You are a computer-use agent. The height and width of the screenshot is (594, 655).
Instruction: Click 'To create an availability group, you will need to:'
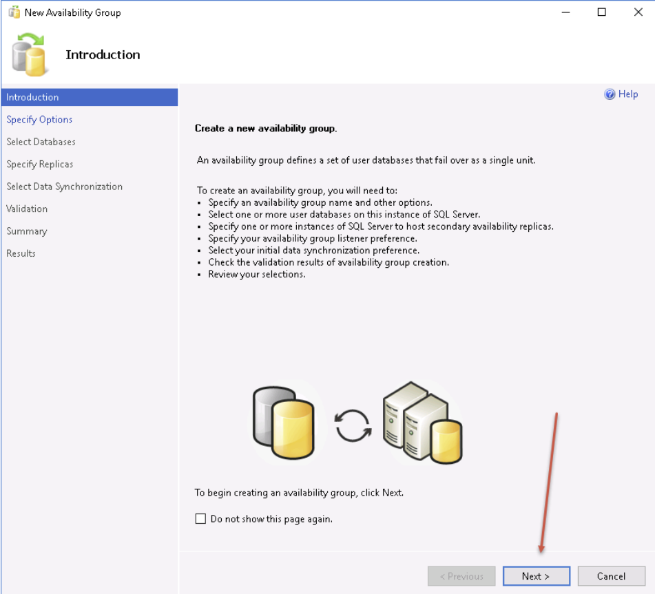coord(297,191)
